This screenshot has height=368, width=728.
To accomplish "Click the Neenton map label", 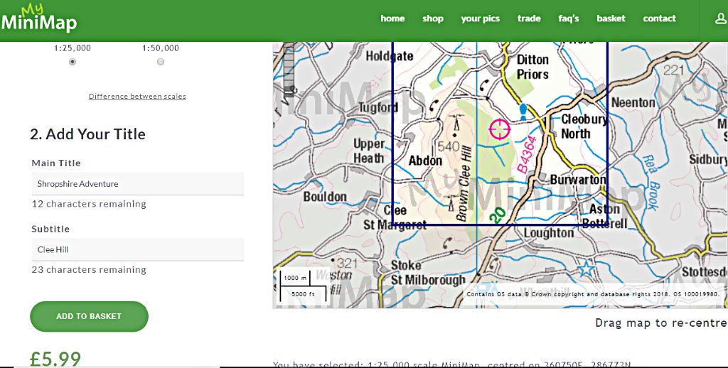I will pyautogui.click(x=633, y=102).
